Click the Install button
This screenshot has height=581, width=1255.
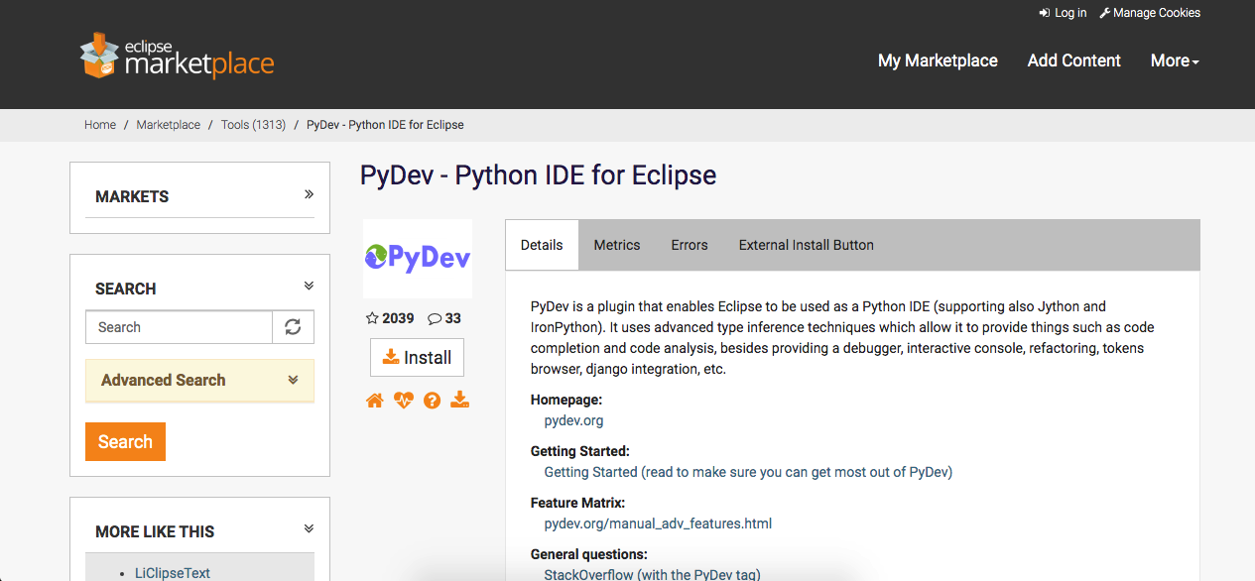click(417, 358)
